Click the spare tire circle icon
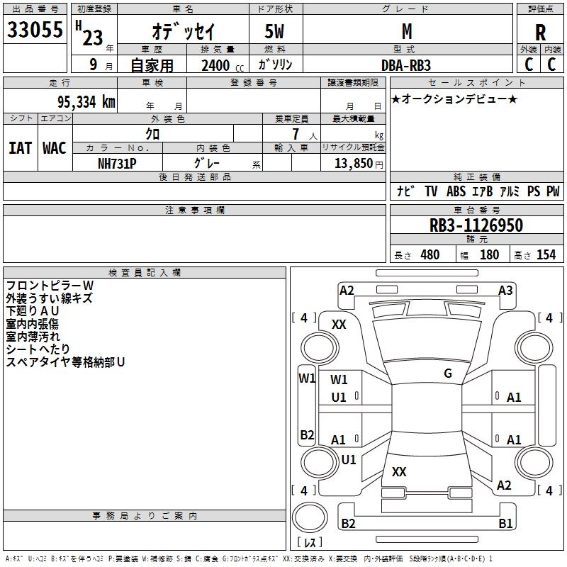 310,517
